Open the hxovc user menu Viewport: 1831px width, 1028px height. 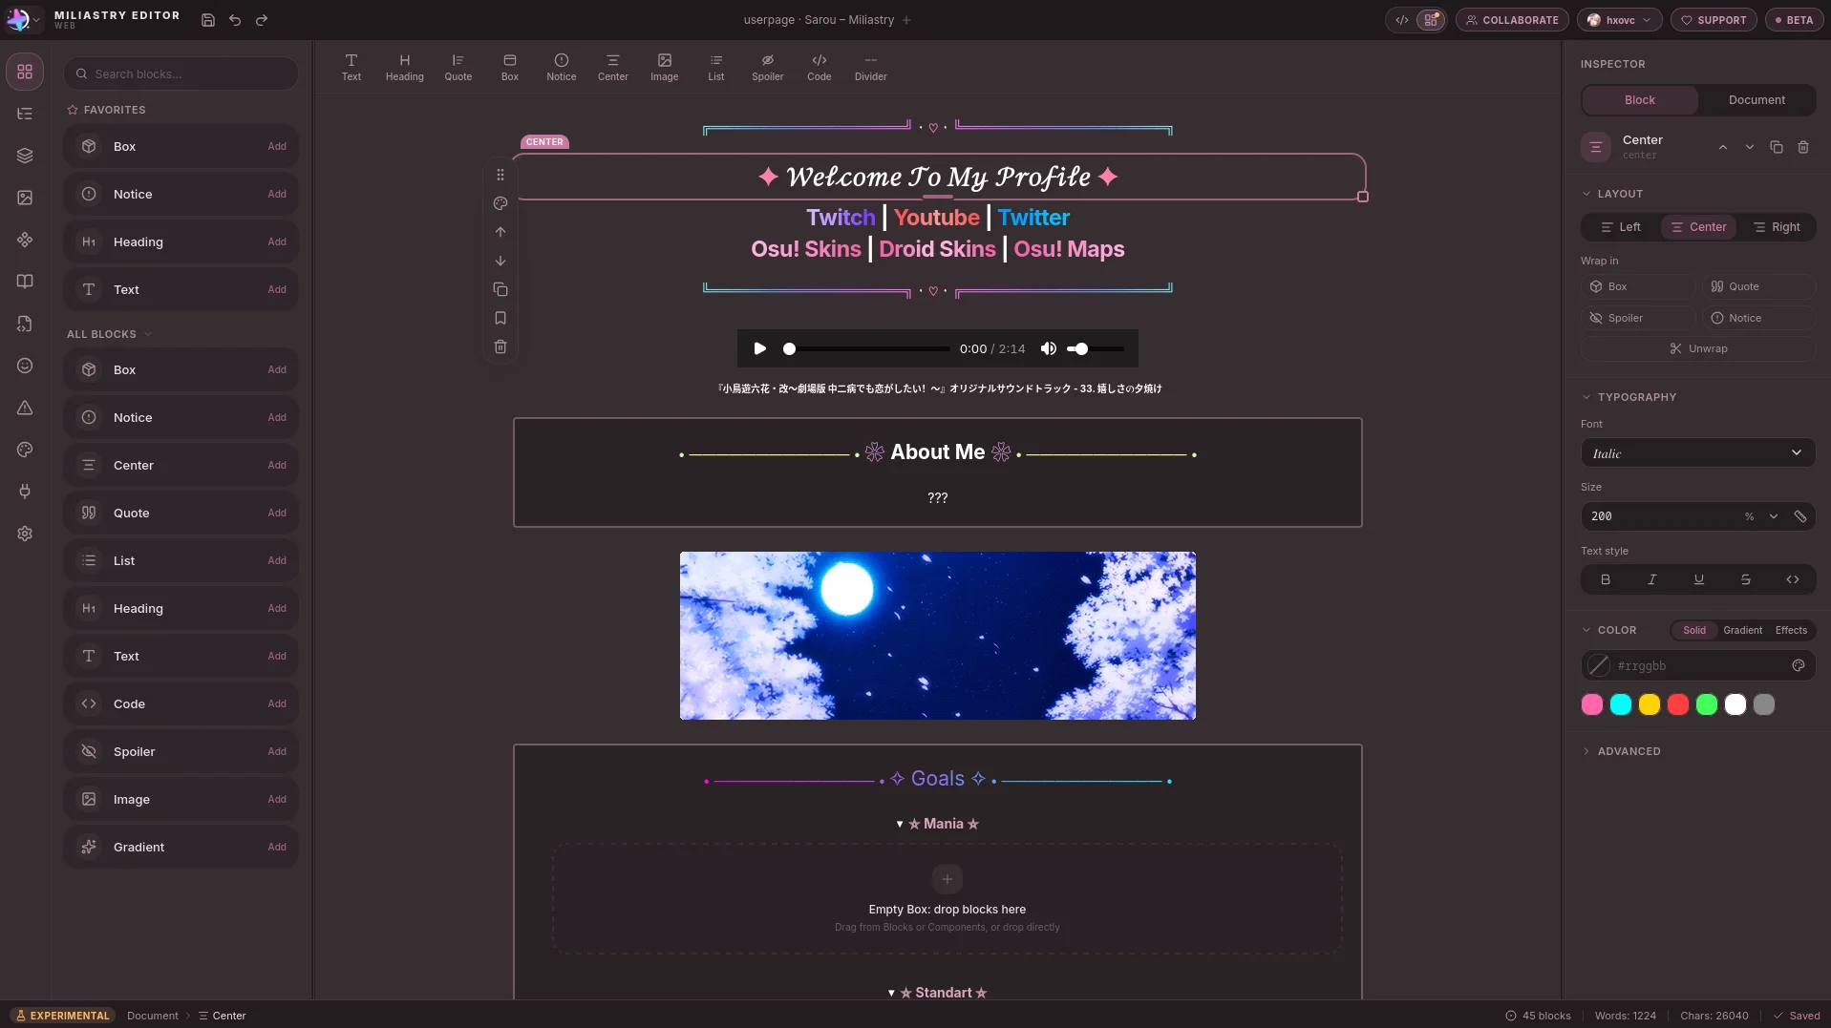tap(1620, 20)
